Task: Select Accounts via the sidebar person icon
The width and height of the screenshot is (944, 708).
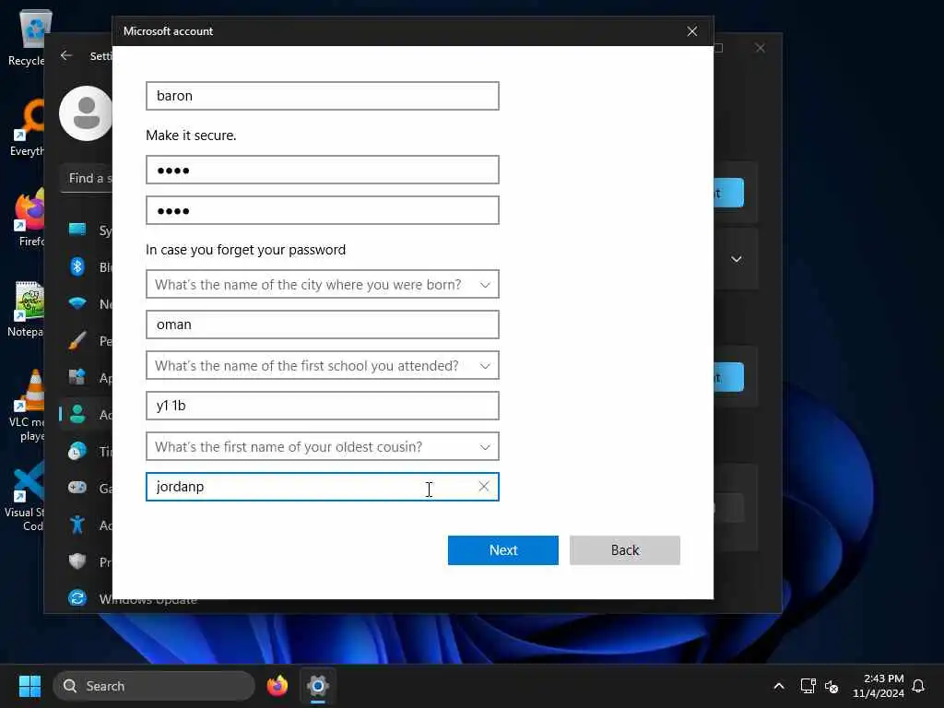Action: 77,414
